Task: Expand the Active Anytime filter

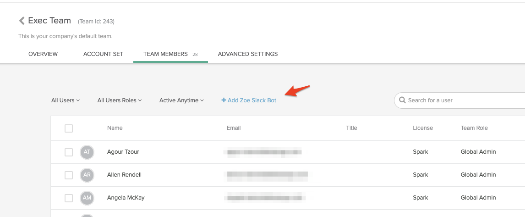Action: point(181,100)
